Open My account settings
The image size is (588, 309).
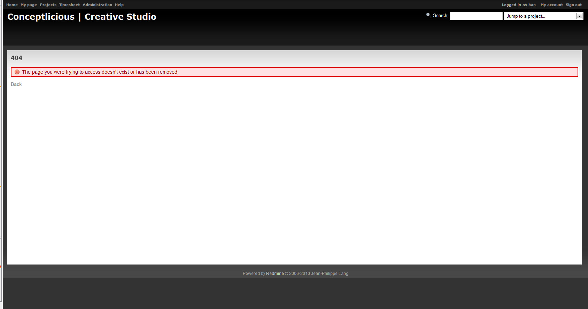coord(551,5)
